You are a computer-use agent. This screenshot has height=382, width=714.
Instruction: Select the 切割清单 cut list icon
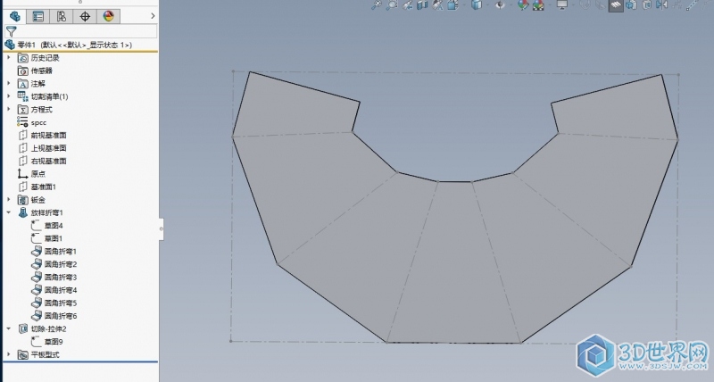pos(23,96)
